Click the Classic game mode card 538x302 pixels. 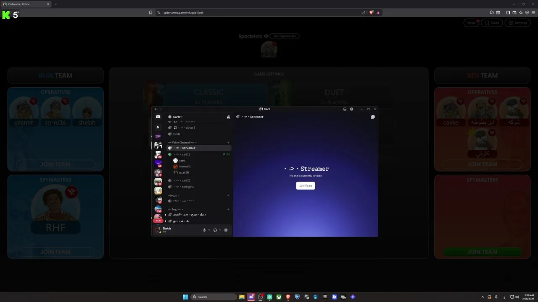206,96
